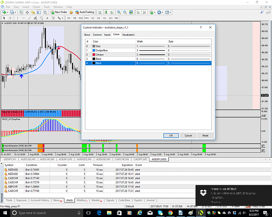Open the Account History terminal tab
Screen dimensions: 272x217
coord(40,200)
